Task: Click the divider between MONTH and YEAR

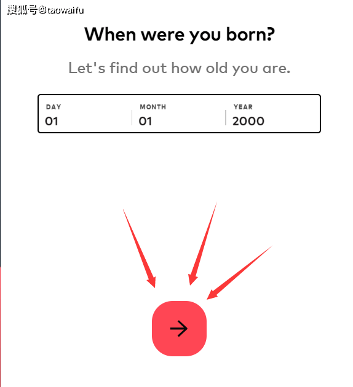Action: click(x=226, y=118)
